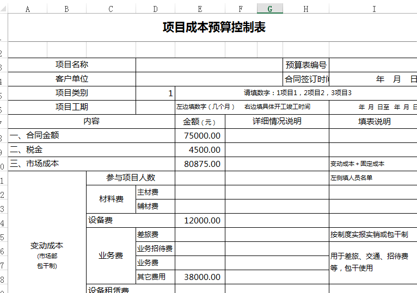Click the 项目类别 label cell
Screen dimensions: 417x293
[x=72, y=93]
